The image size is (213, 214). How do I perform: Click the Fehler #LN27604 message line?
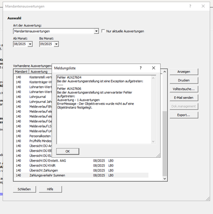click(69, 78)
